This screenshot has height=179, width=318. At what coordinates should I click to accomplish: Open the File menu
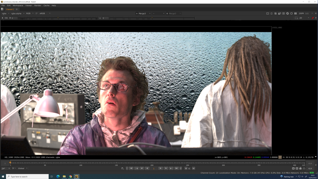click(3, 6)
